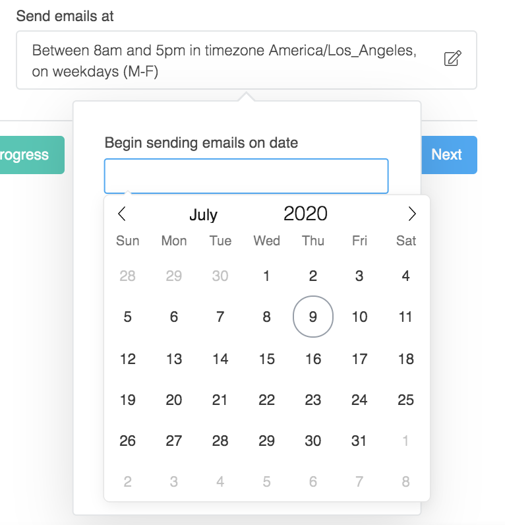Pick July 15 as the start date
The image size is (505, 525).
(x=266, y=359)
